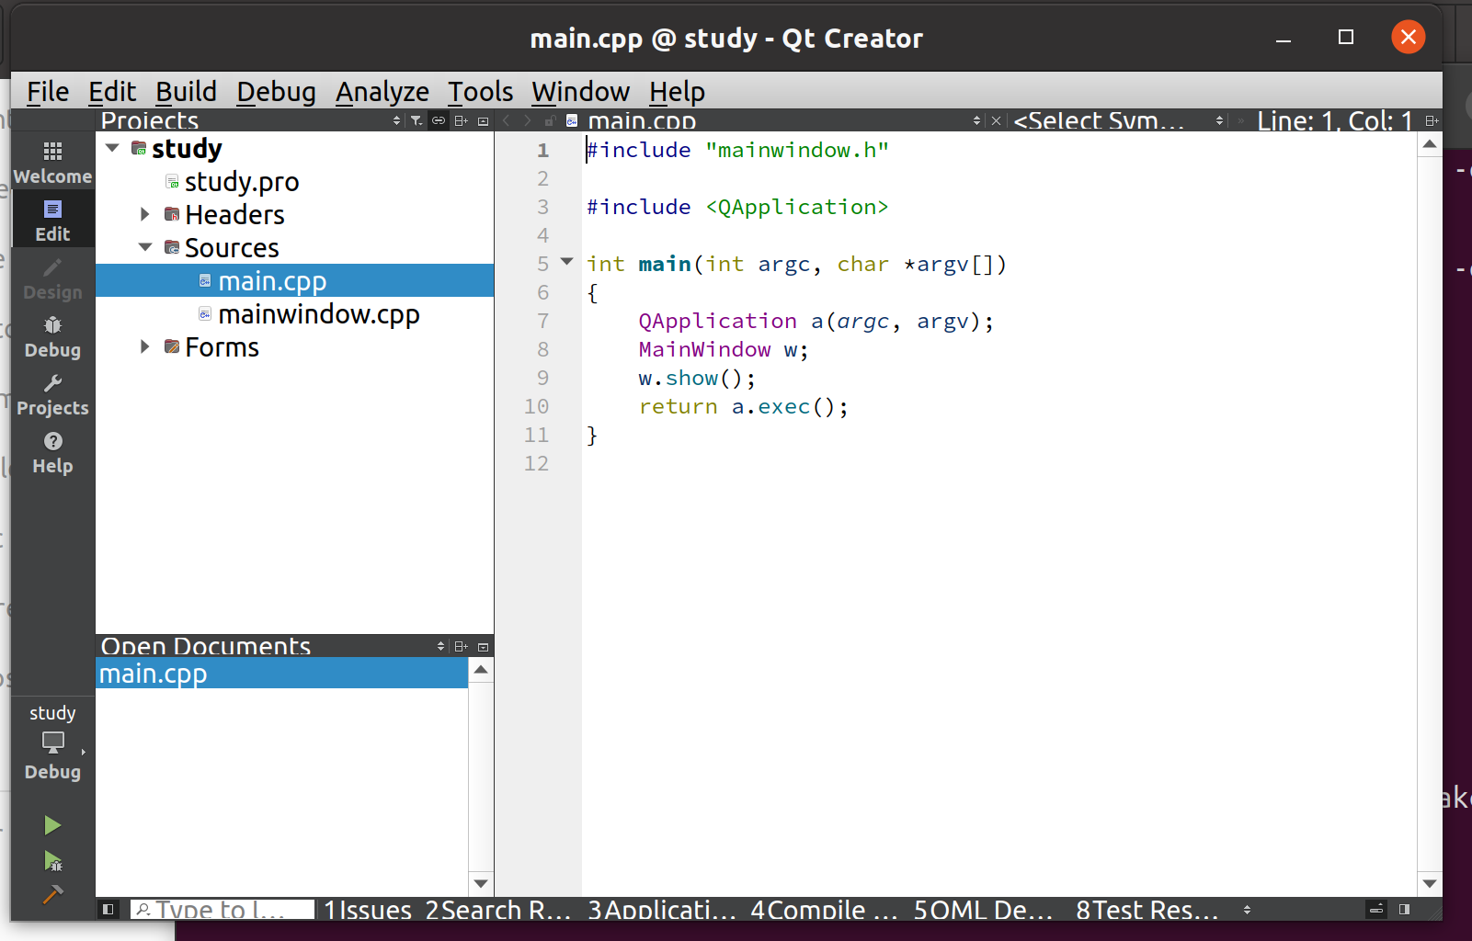The image size is (1472, 941).
Task: Build the project with the hammer icon
Action: [52, 894]
